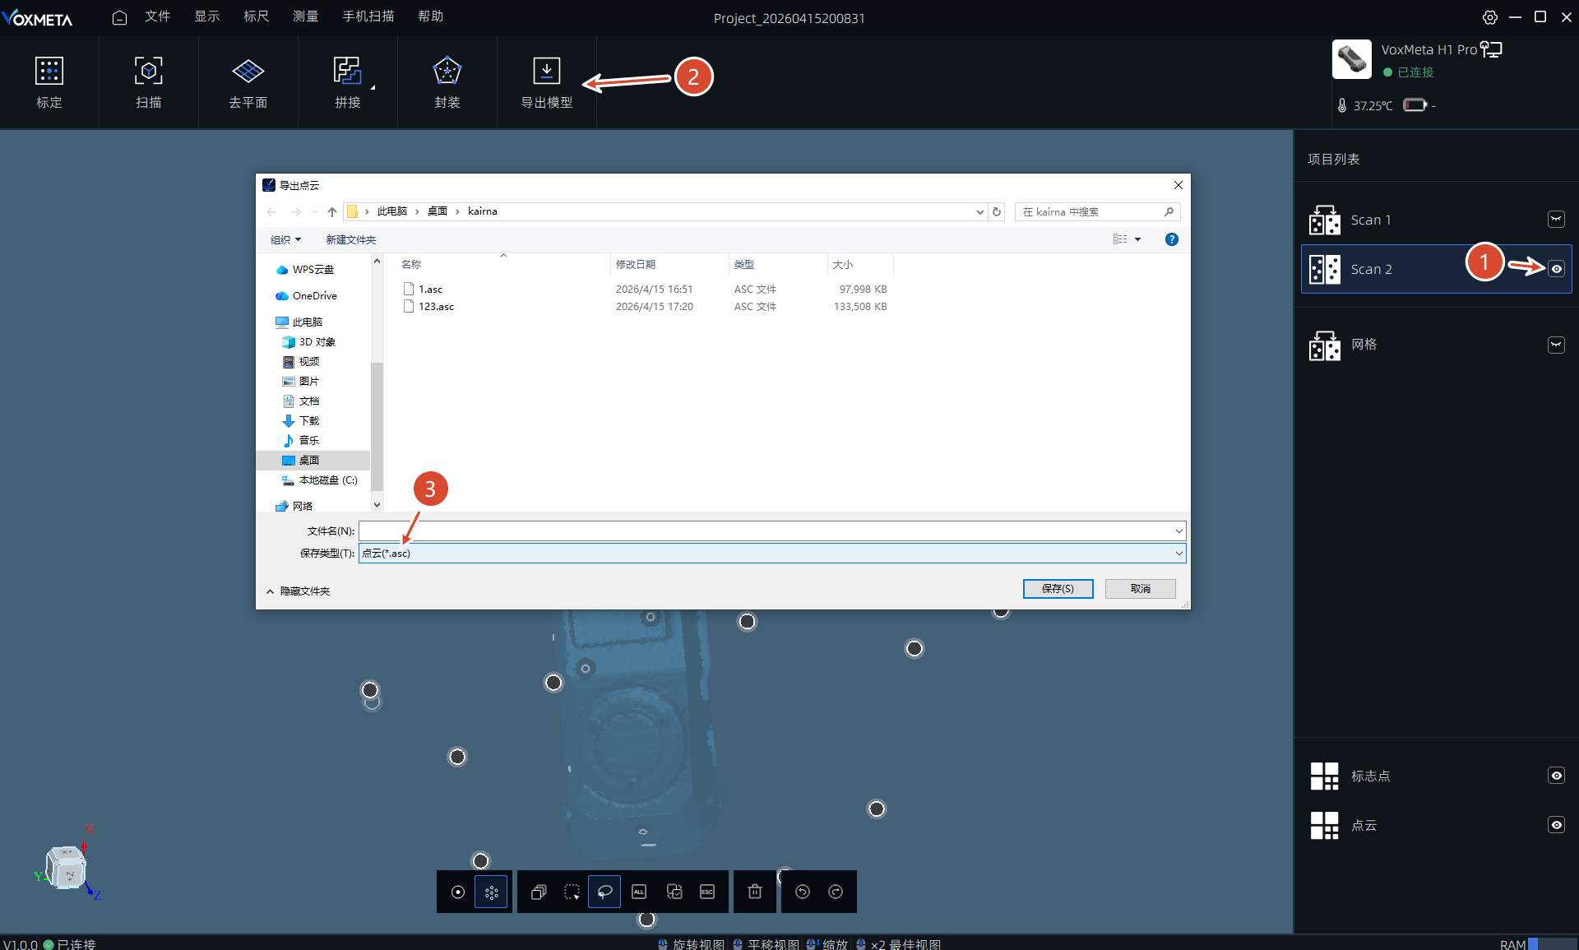Open the 帮助 menu
Image resolution: width=1579 pixels, height=950 pixels.
(x=430, y=16)
